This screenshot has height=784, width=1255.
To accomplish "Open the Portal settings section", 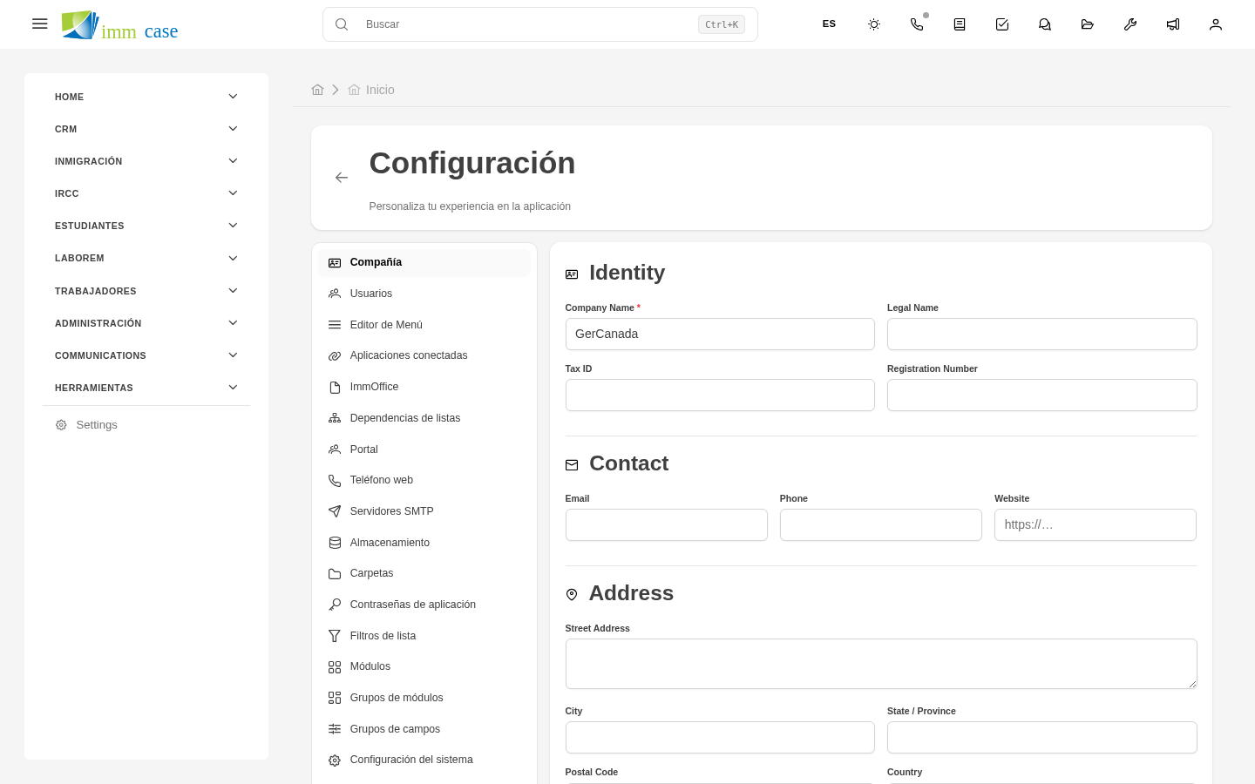I will click(x=424, y=449).
